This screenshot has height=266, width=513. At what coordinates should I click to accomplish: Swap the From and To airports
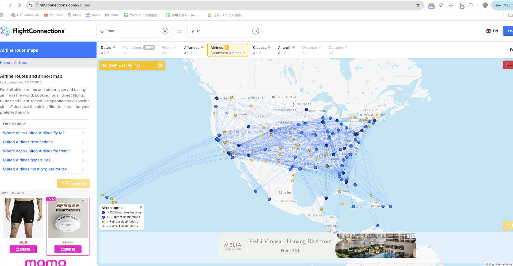(x=179, y=31)
